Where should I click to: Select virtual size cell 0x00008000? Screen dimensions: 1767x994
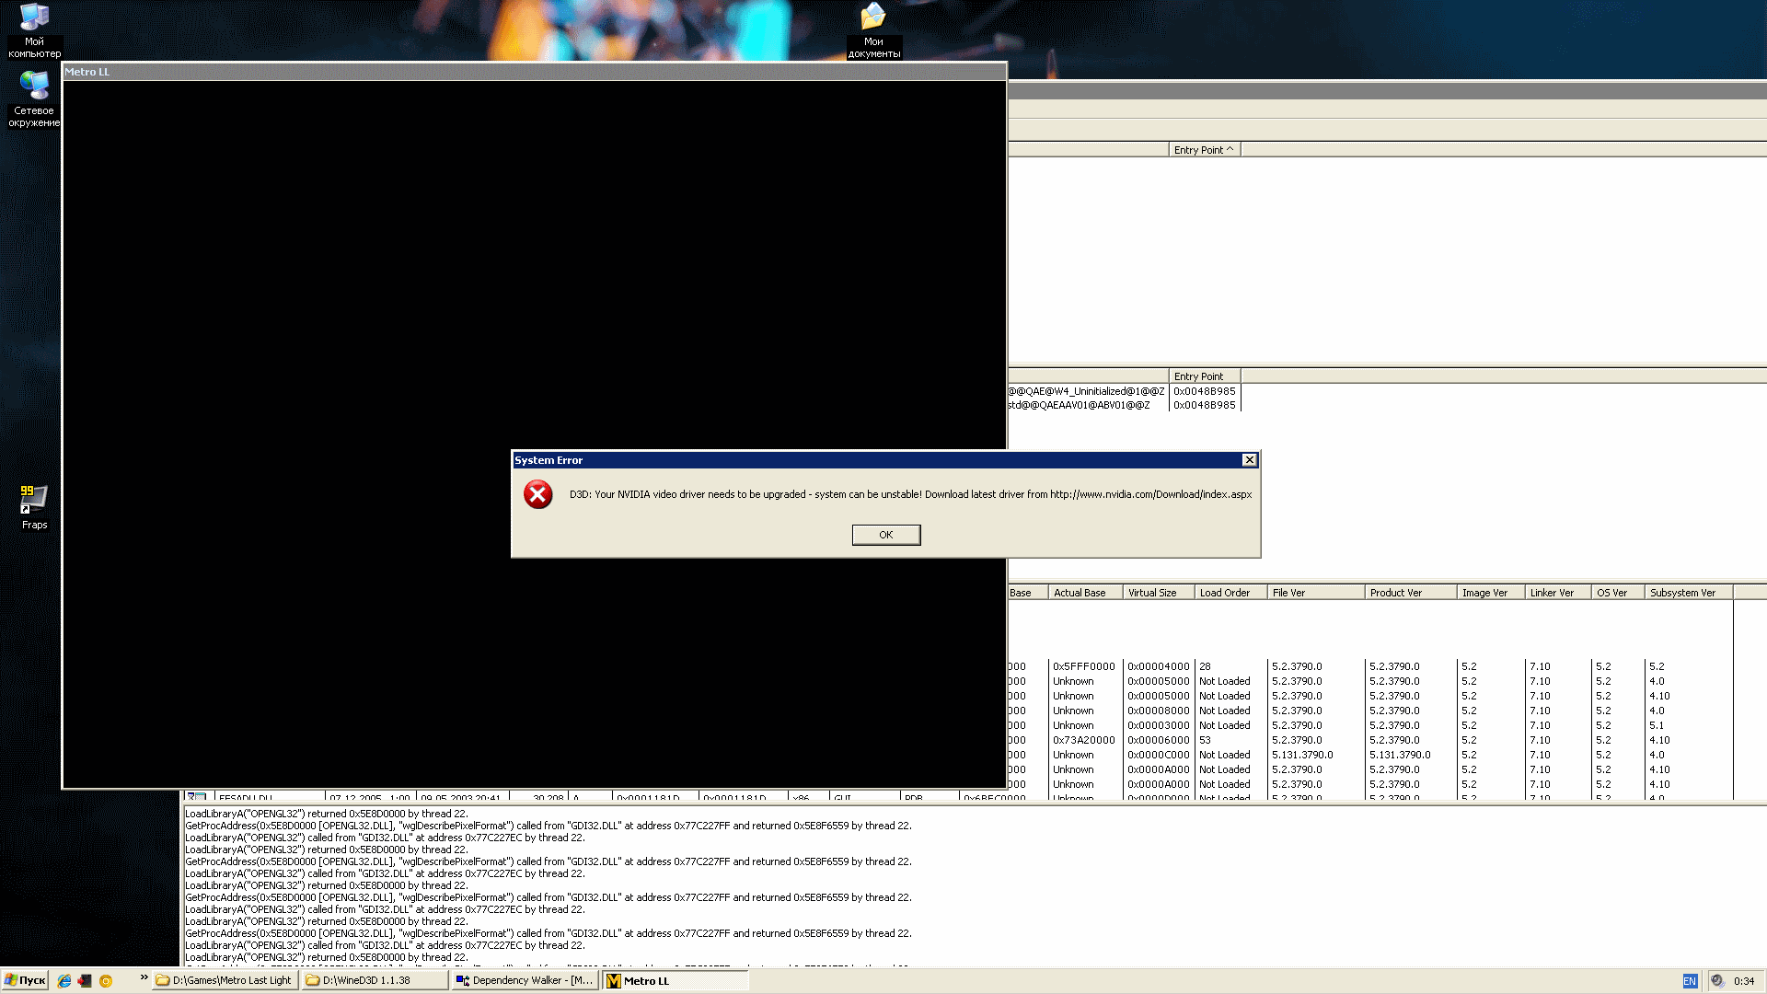(x=1159, y=711)
